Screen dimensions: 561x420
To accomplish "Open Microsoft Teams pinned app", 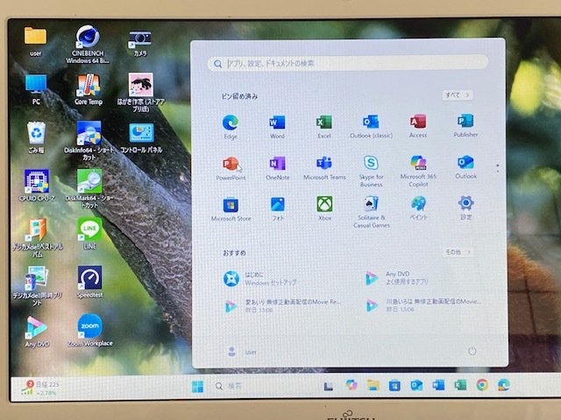I will (324, 167).
